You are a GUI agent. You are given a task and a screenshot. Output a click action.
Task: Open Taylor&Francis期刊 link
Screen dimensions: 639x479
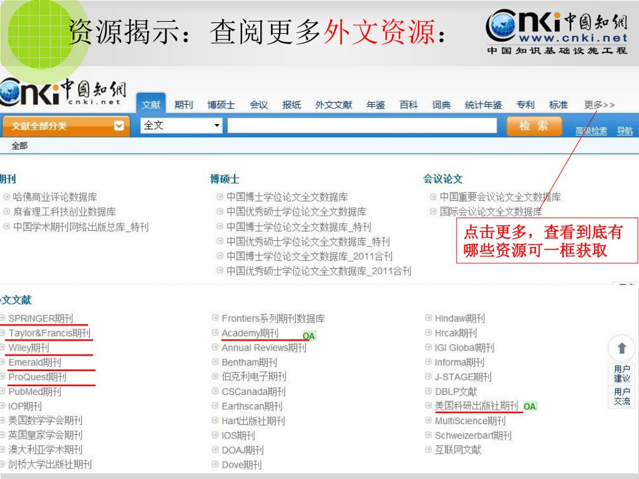(x=49, y=333)
